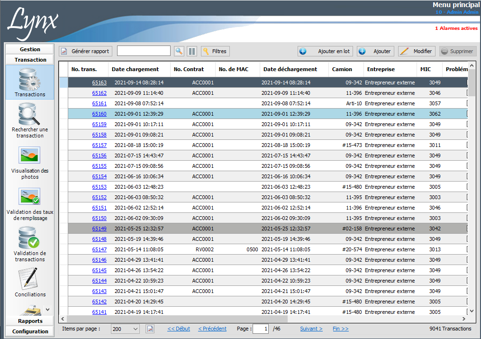Open transaction 65163
The height and width of the screenshot is (339, 481).
pyautogui.click(x=100, y=82)
